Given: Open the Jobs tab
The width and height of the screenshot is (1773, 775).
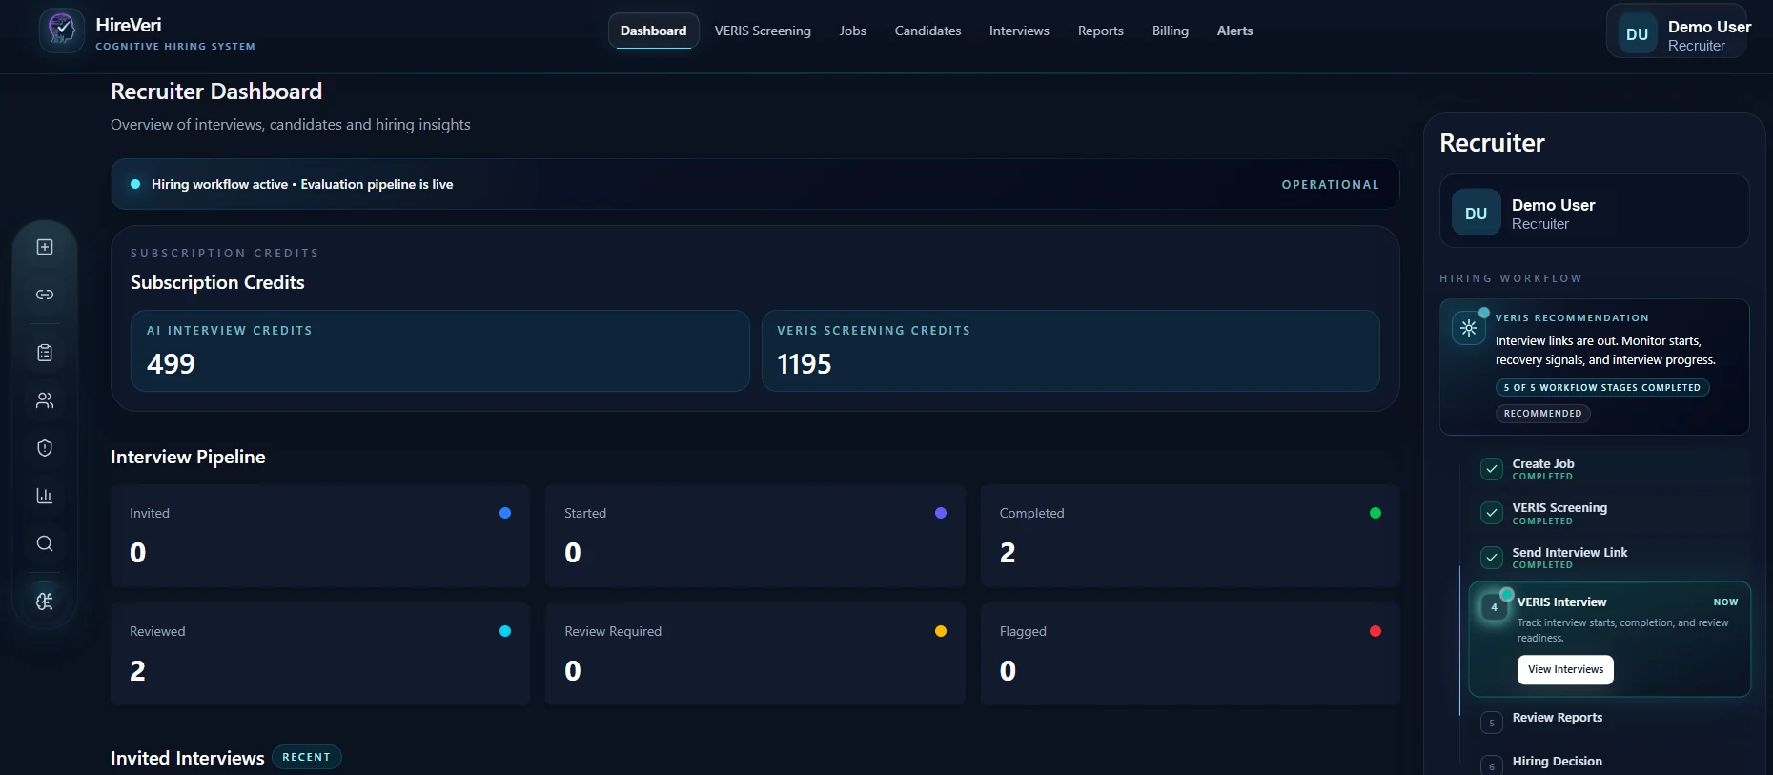Looking at the screenshot, I should tap(852, 31).
